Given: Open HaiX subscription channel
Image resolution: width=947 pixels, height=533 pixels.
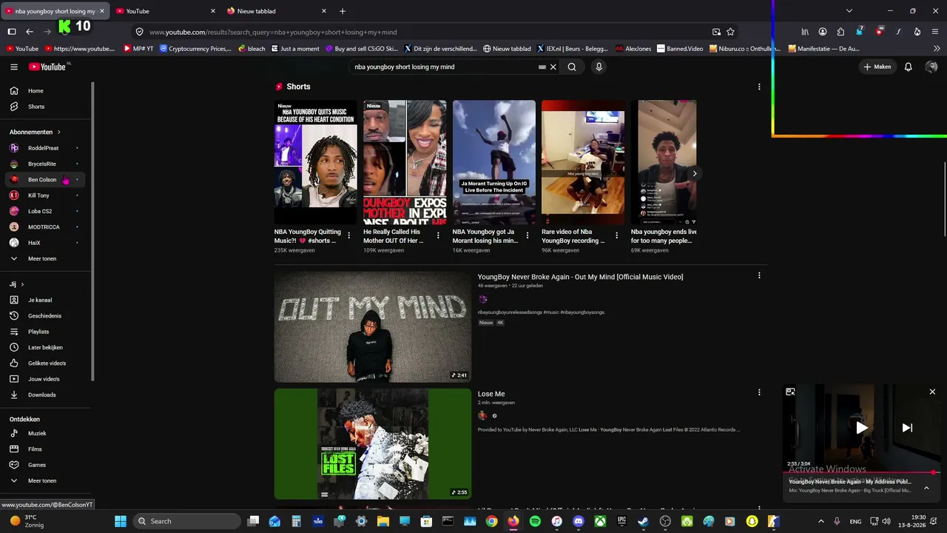Looking at the screenshot, I should click(x=46, y=243).
